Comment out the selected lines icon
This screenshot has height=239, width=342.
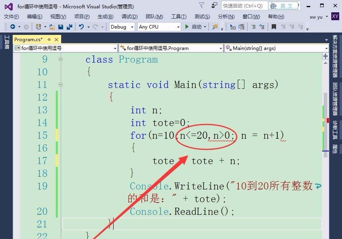click(x=253, y=27)
